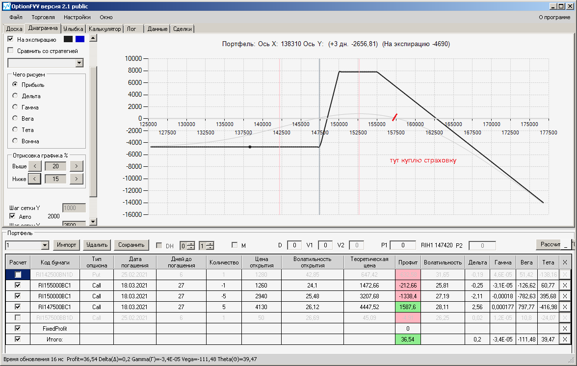The image size is (577, 366).
Task: Delete the RI147500BC1 row with X
Action: [565, 307]
